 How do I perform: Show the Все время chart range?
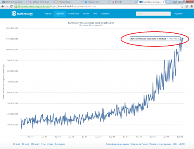[60, 144]
